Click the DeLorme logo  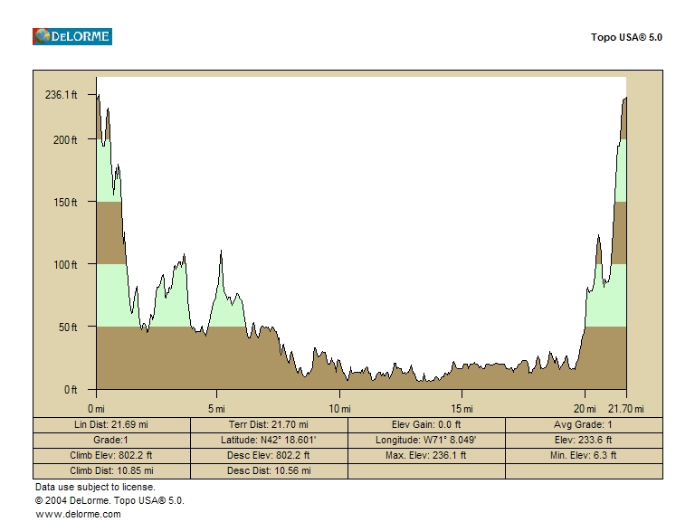pyautogui.click(x=72, y=36)
